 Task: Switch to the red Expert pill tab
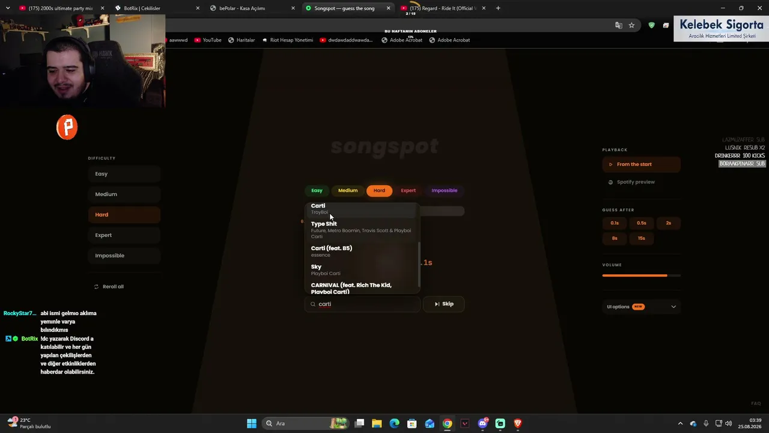[x=409, y=191]
